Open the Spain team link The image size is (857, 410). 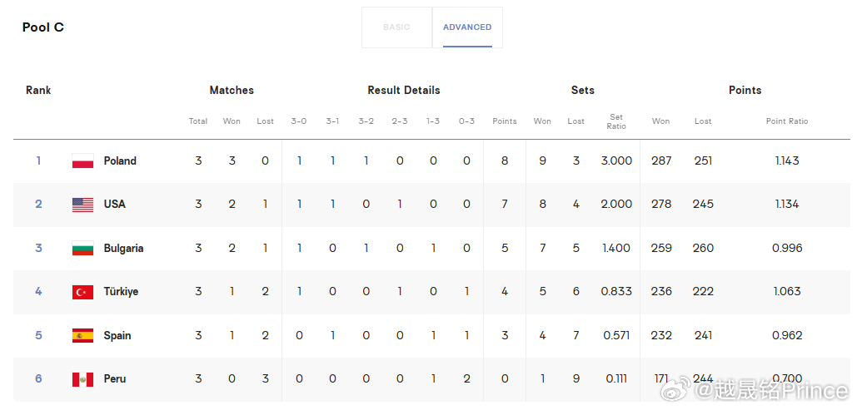[117, 336]
